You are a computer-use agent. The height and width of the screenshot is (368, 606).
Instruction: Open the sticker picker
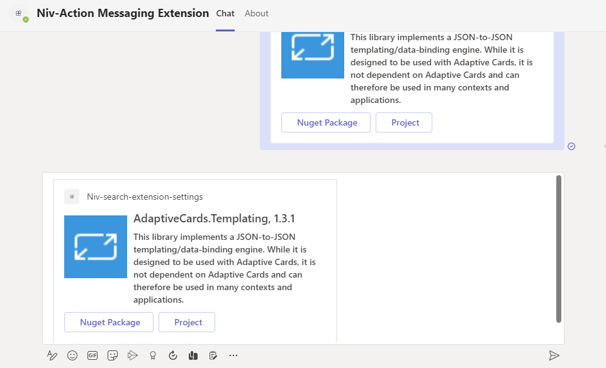point(113,355)
